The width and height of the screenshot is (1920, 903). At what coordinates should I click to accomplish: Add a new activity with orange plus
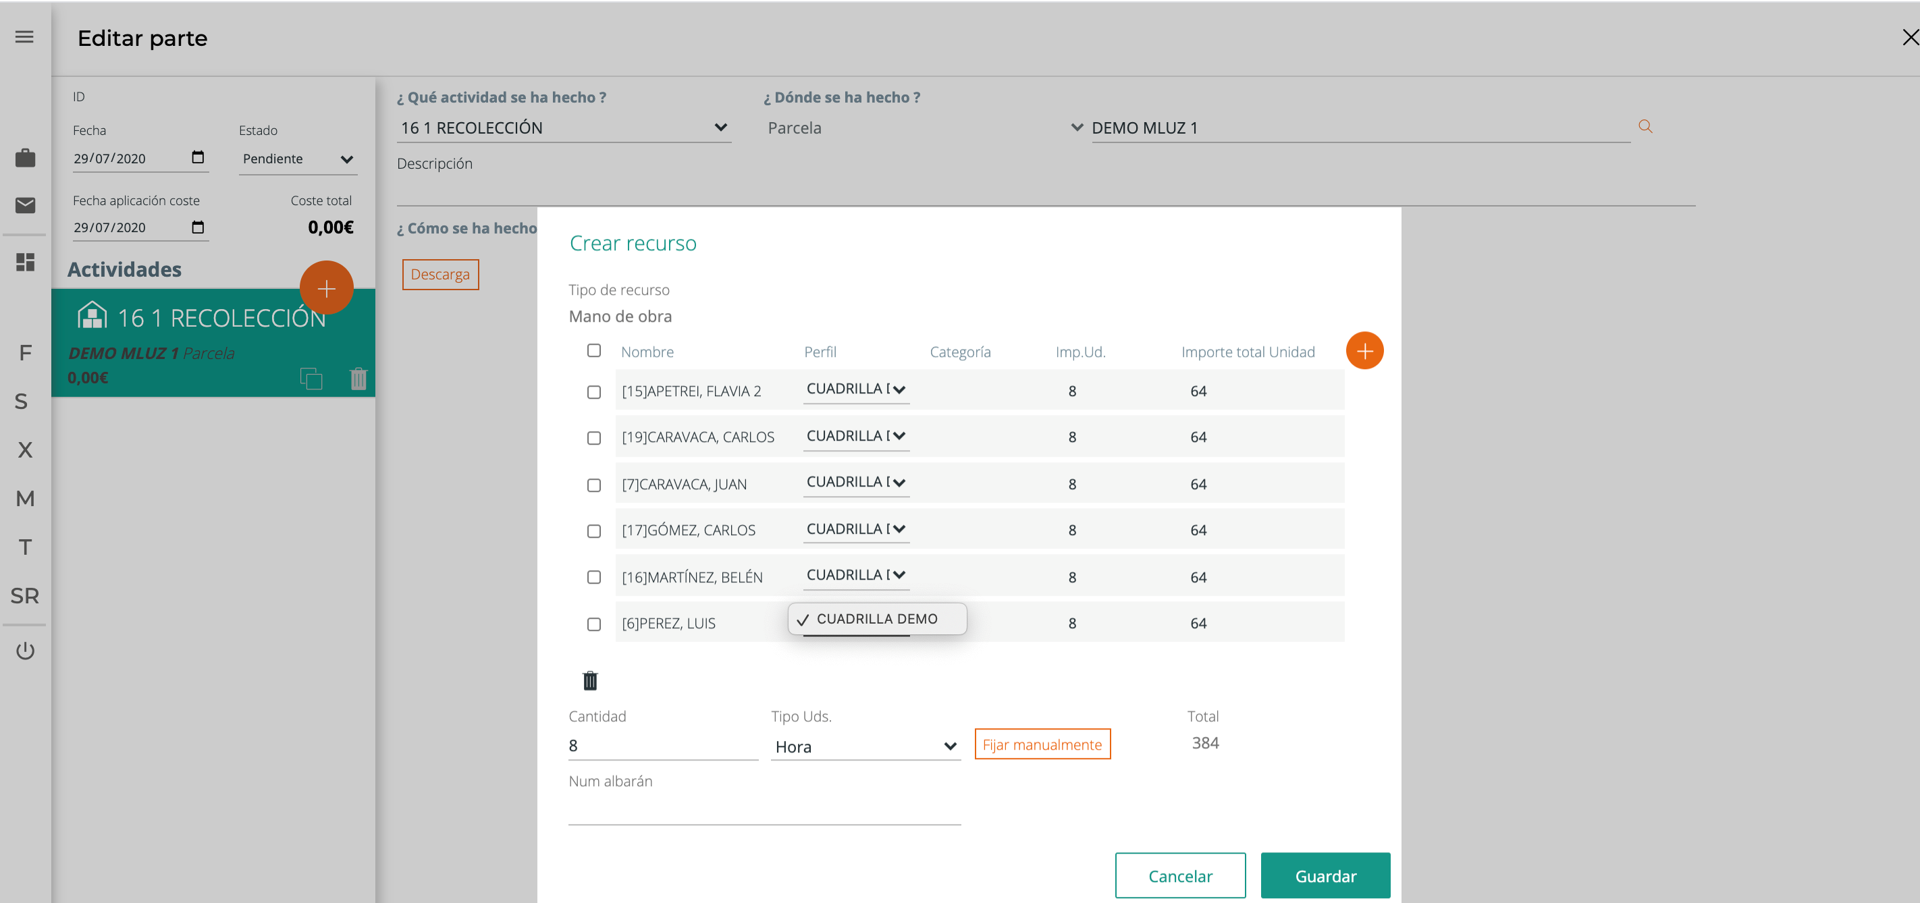coord(327,288)
